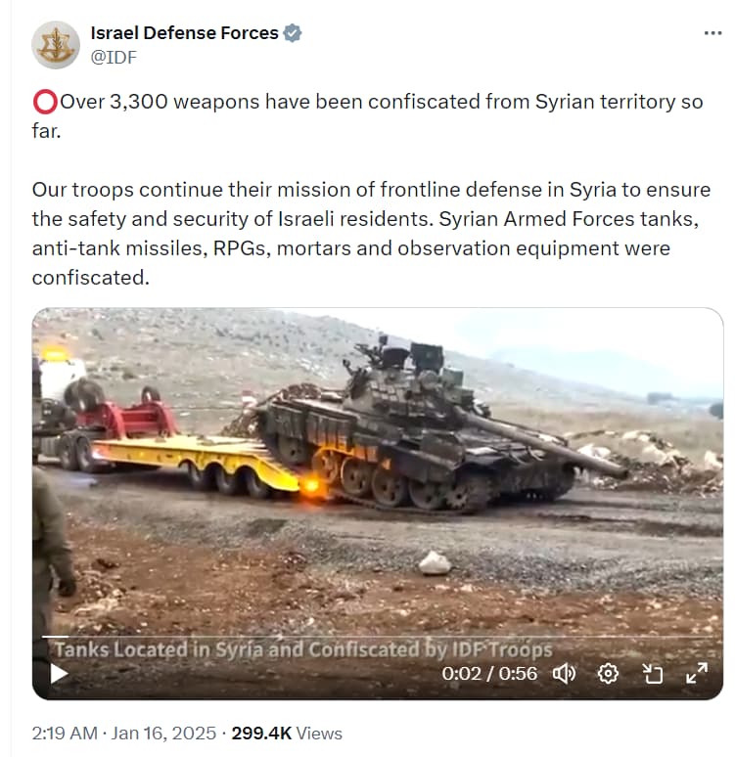Play the tank video
The image size is (735, 757).
coord(59,674)
